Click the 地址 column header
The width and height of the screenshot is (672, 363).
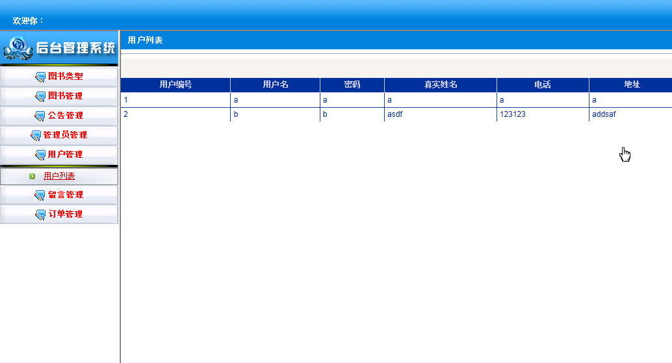631,85
